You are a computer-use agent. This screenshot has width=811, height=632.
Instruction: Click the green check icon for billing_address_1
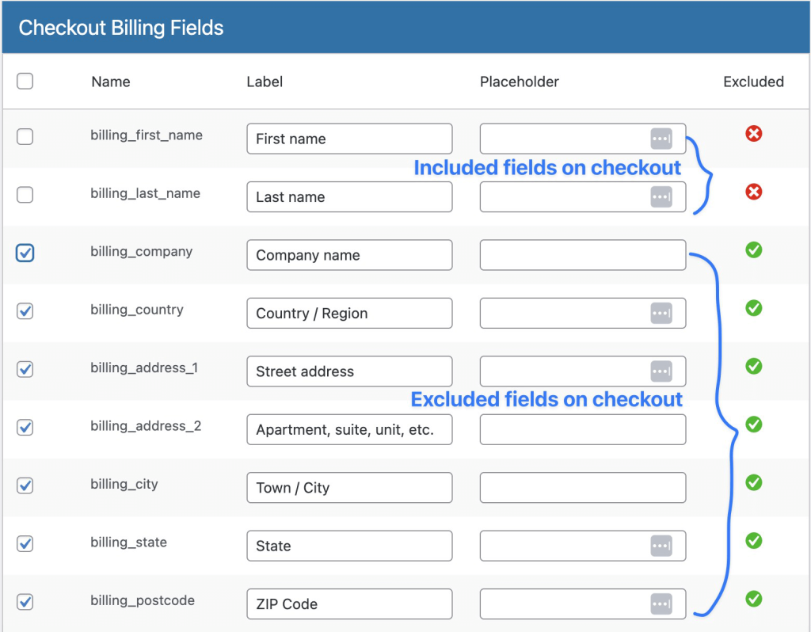click(754, 366)
